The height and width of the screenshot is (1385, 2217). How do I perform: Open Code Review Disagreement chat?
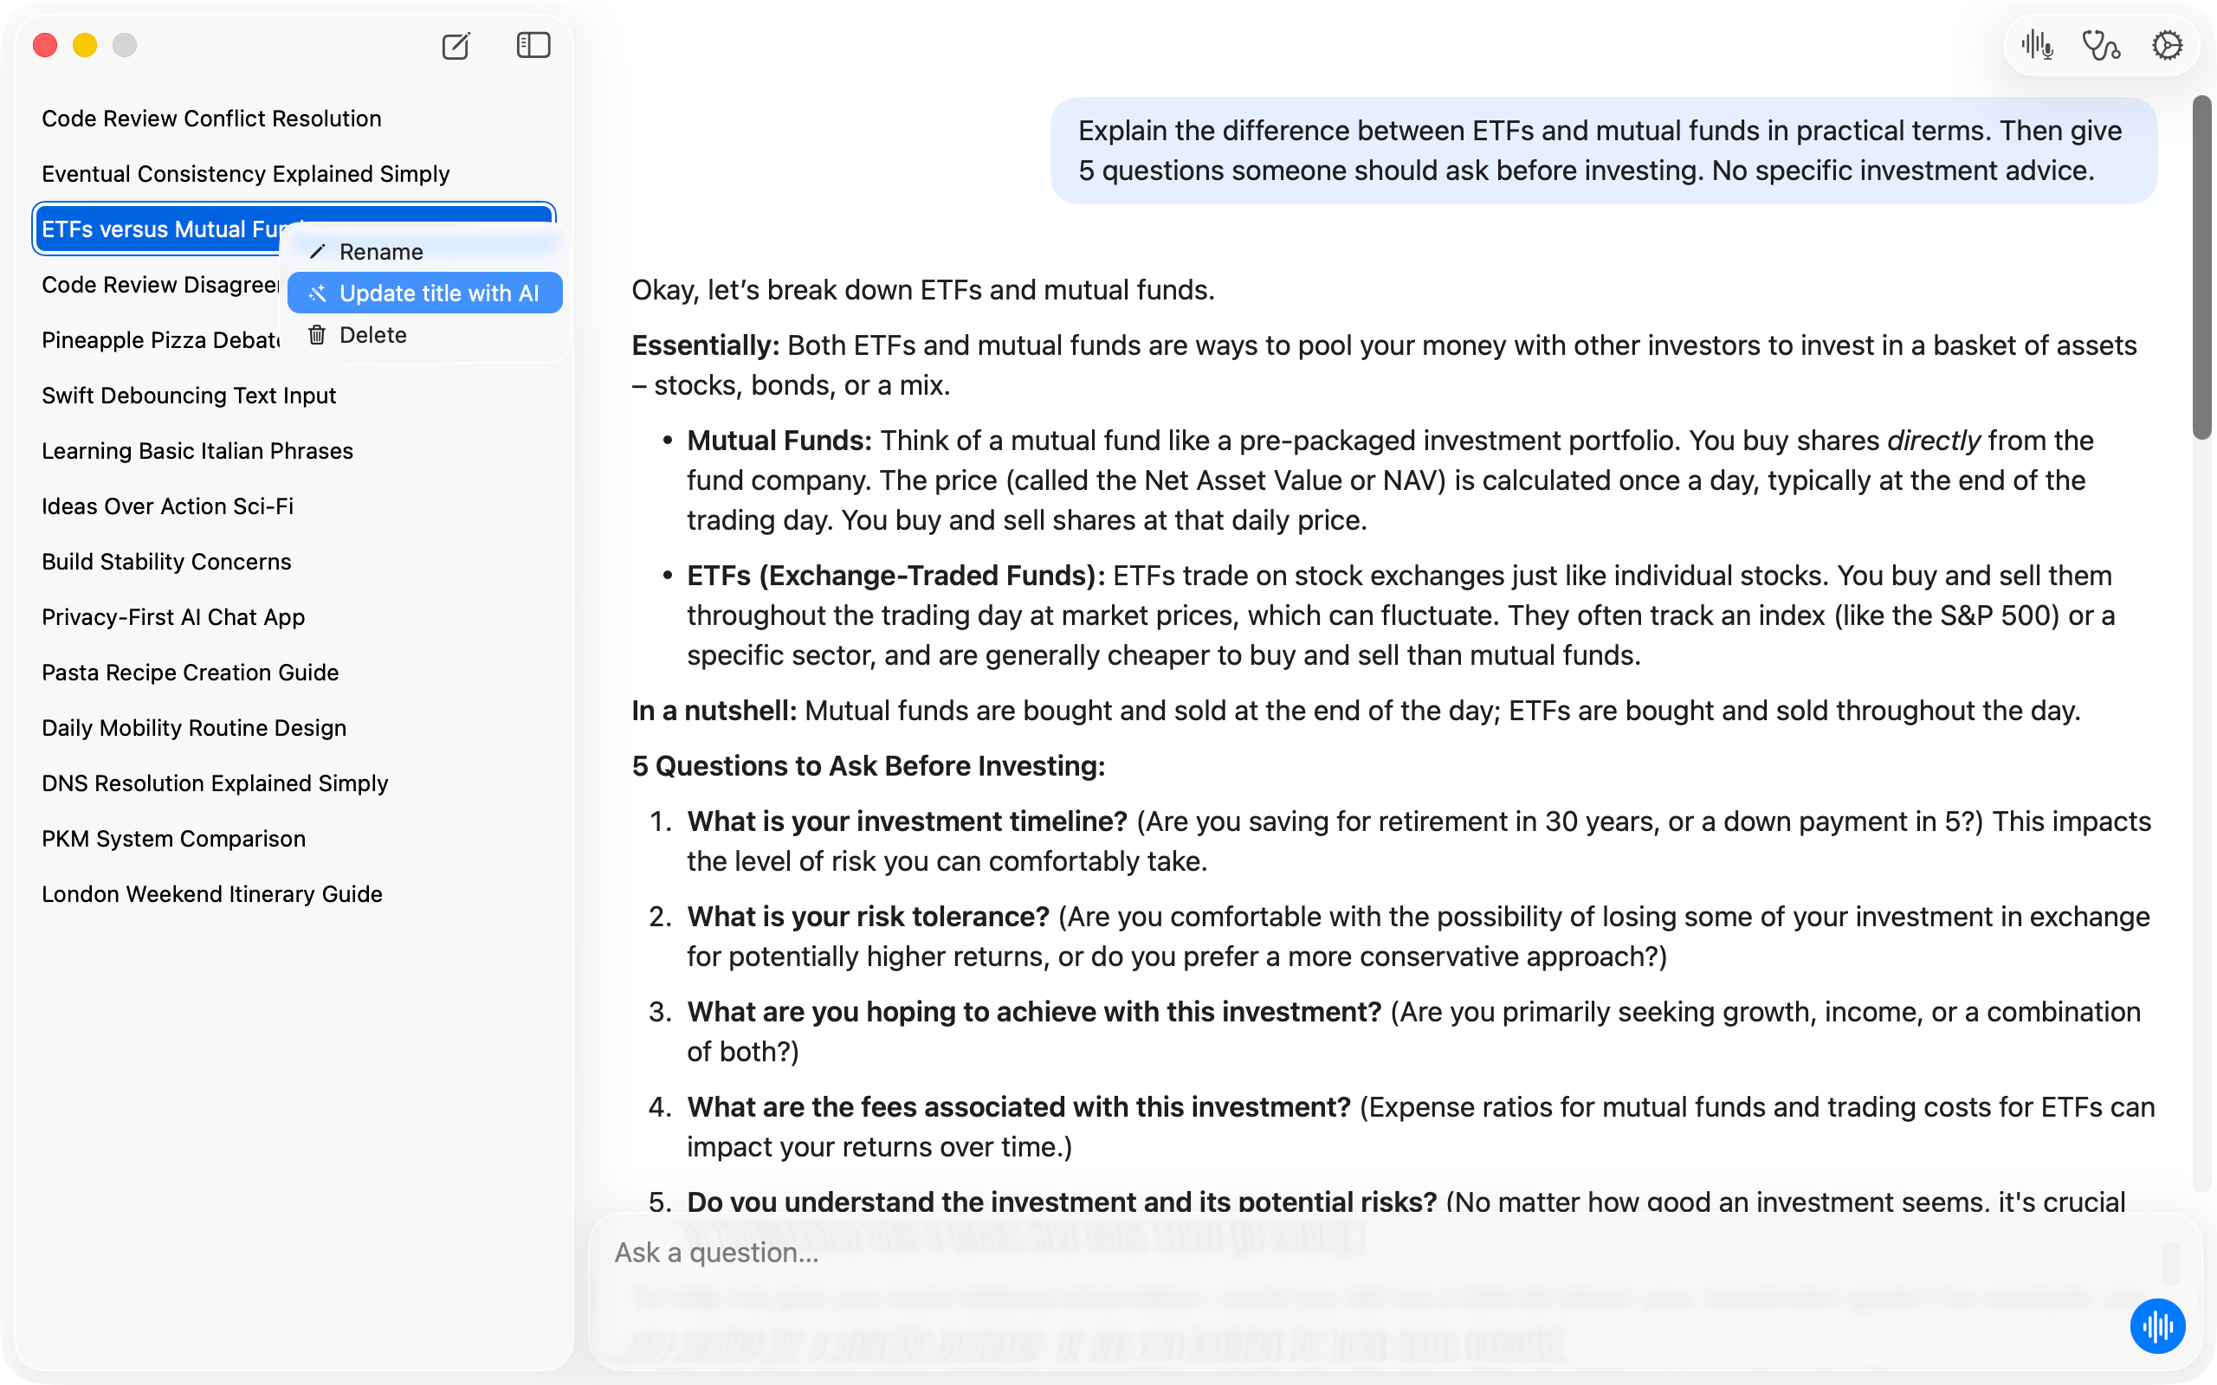pos(159,285)
